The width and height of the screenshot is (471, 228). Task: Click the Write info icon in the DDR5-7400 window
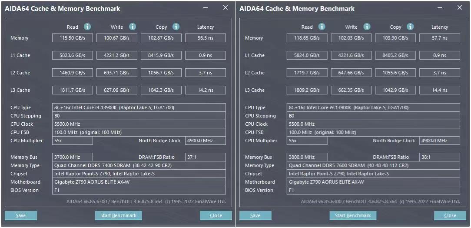tap(133, 27)
